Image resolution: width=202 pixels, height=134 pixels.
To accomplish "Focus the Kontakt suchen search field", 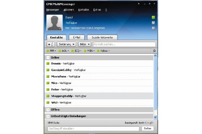I will (x=124, y=44).
